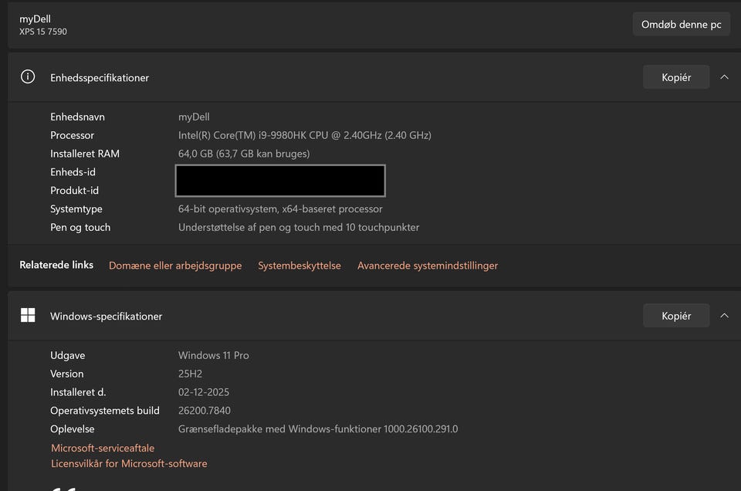
Task: Click the info icon beside Enhedsspecifikationer
Action: pos(28,77)
